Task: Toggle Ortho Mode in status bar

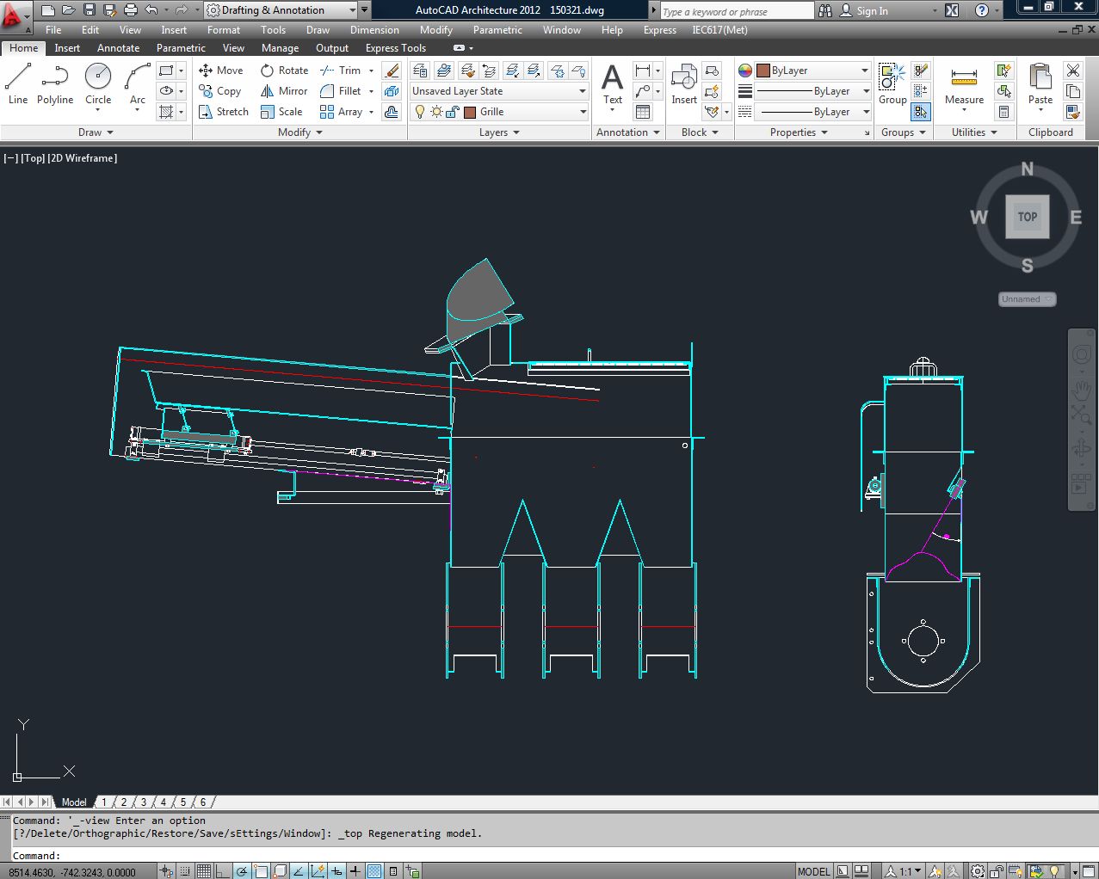Action: 223,871
